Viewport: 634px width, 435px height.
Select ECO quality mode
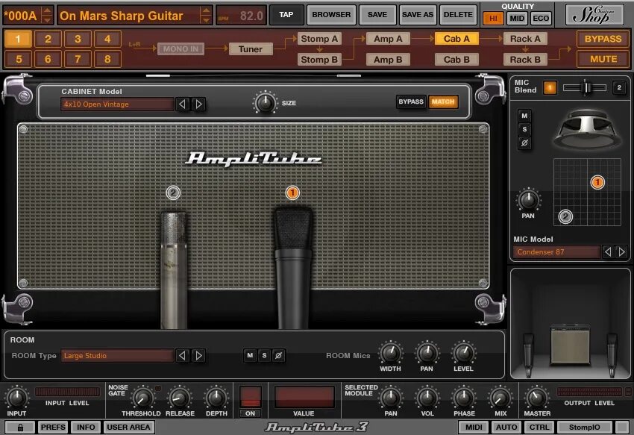541,18
